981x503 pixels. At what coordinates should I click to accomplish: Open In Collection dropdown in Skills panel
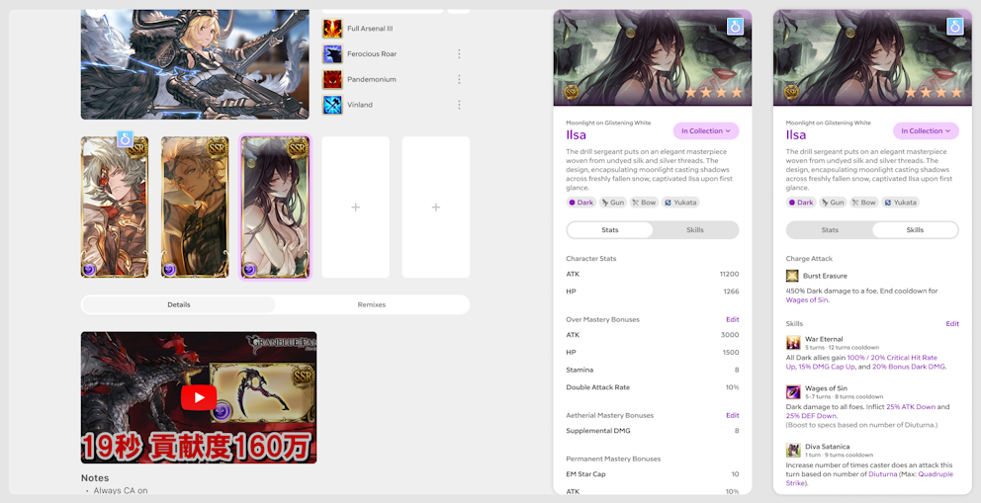point(926,131)
